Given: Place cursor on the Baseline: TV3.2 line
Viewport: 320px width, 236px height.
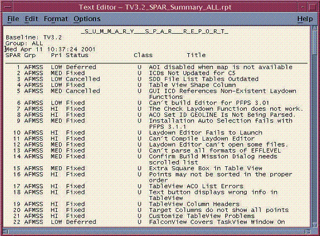Looking at the screenshot, I should pos(34,38).
